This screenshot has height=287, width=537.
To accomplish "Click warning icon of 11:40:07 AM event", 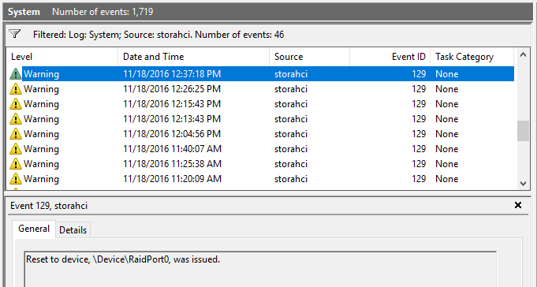I will [x=16, y=149].
